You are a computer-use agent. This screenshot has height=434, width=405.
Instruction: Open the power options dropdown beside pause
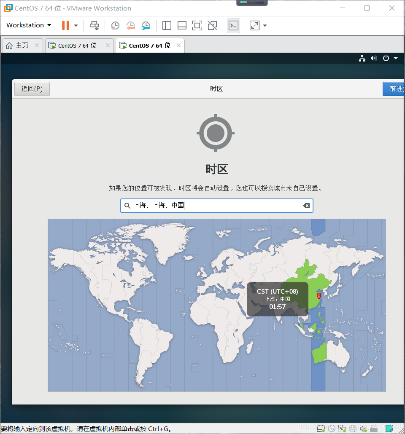[x=76, y=25]
